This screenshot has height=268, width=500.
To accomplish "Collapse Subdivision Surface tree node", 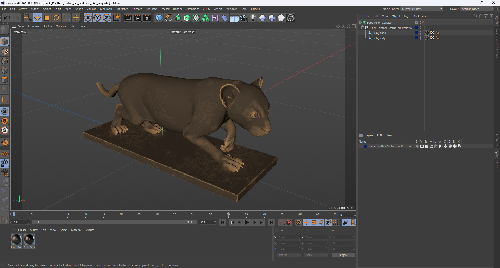I will click(x=360, y=22).
